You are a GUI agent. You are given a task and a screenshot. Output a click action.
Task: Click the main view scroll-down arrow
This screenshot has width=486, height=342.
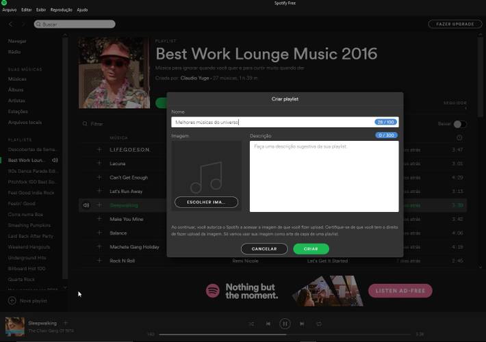coord(481,267)
